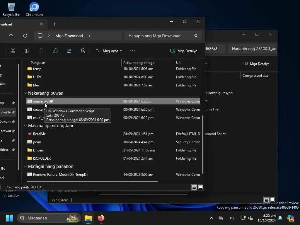
Task: Collapse the Nakaraang buwan group
Action: (x=25, y=93)
